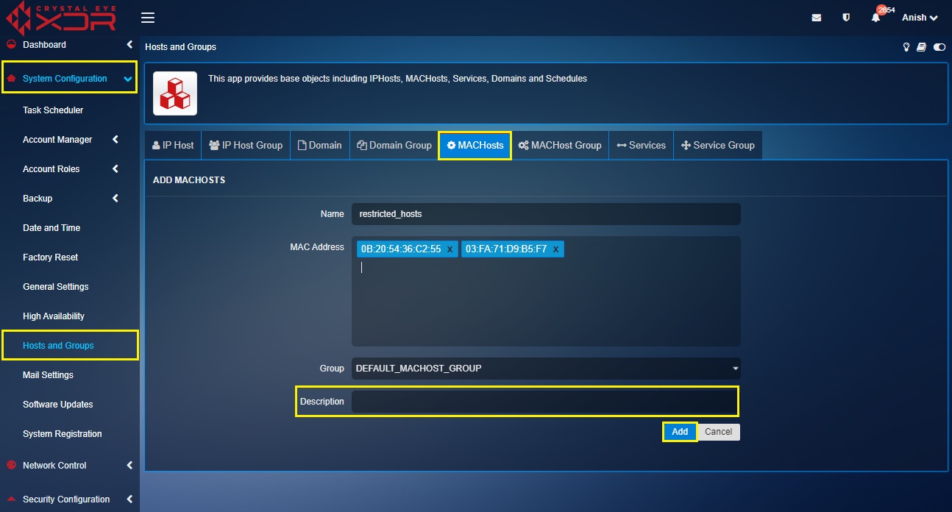Click the shield icon in header
952x512 pixels.
pos(846,18)
